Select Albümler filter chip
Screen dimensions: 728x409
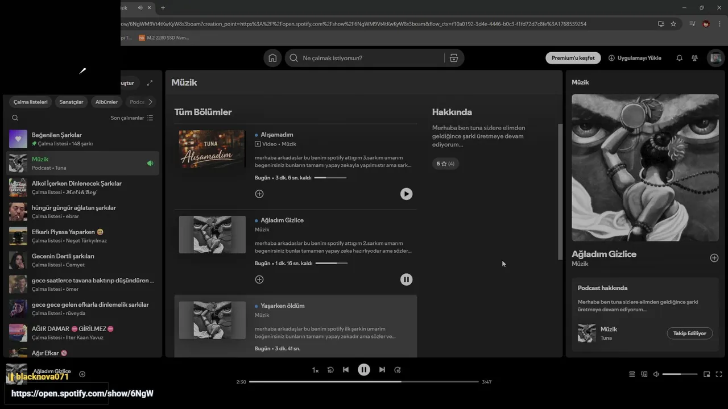[x=106, y=102]
